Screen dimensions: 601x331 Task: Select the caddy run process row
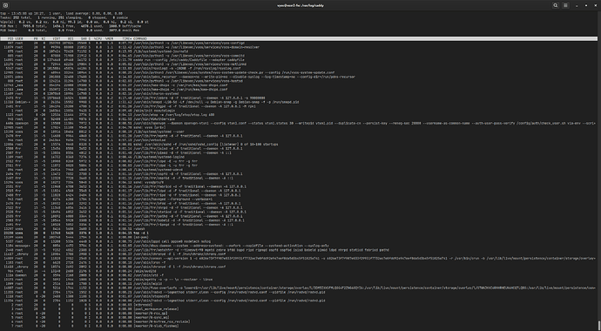pos(299,60)
